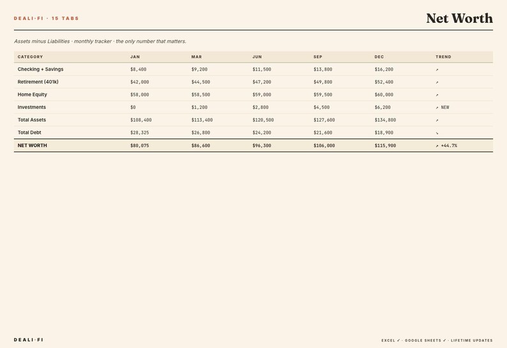507x348 pixels.
Task: Click the JAN column header
Action: coord(135,57)
